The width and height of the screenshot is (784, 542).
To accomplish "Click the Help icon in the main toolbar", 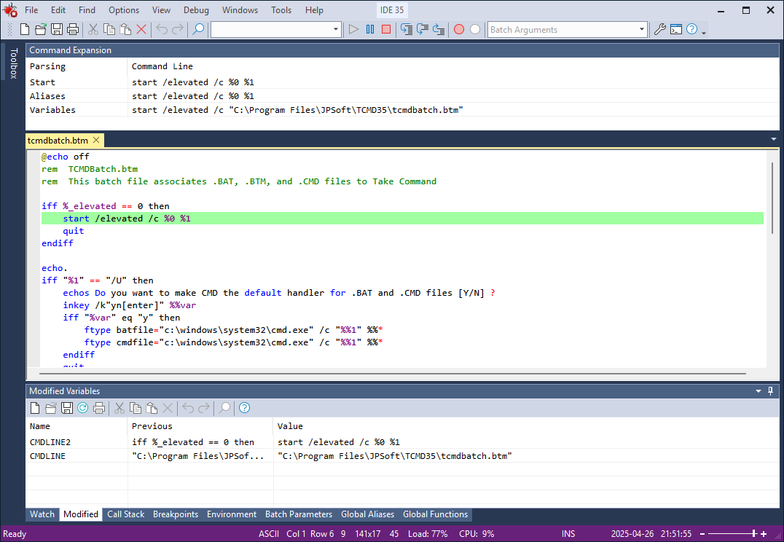I will (691, 29).
